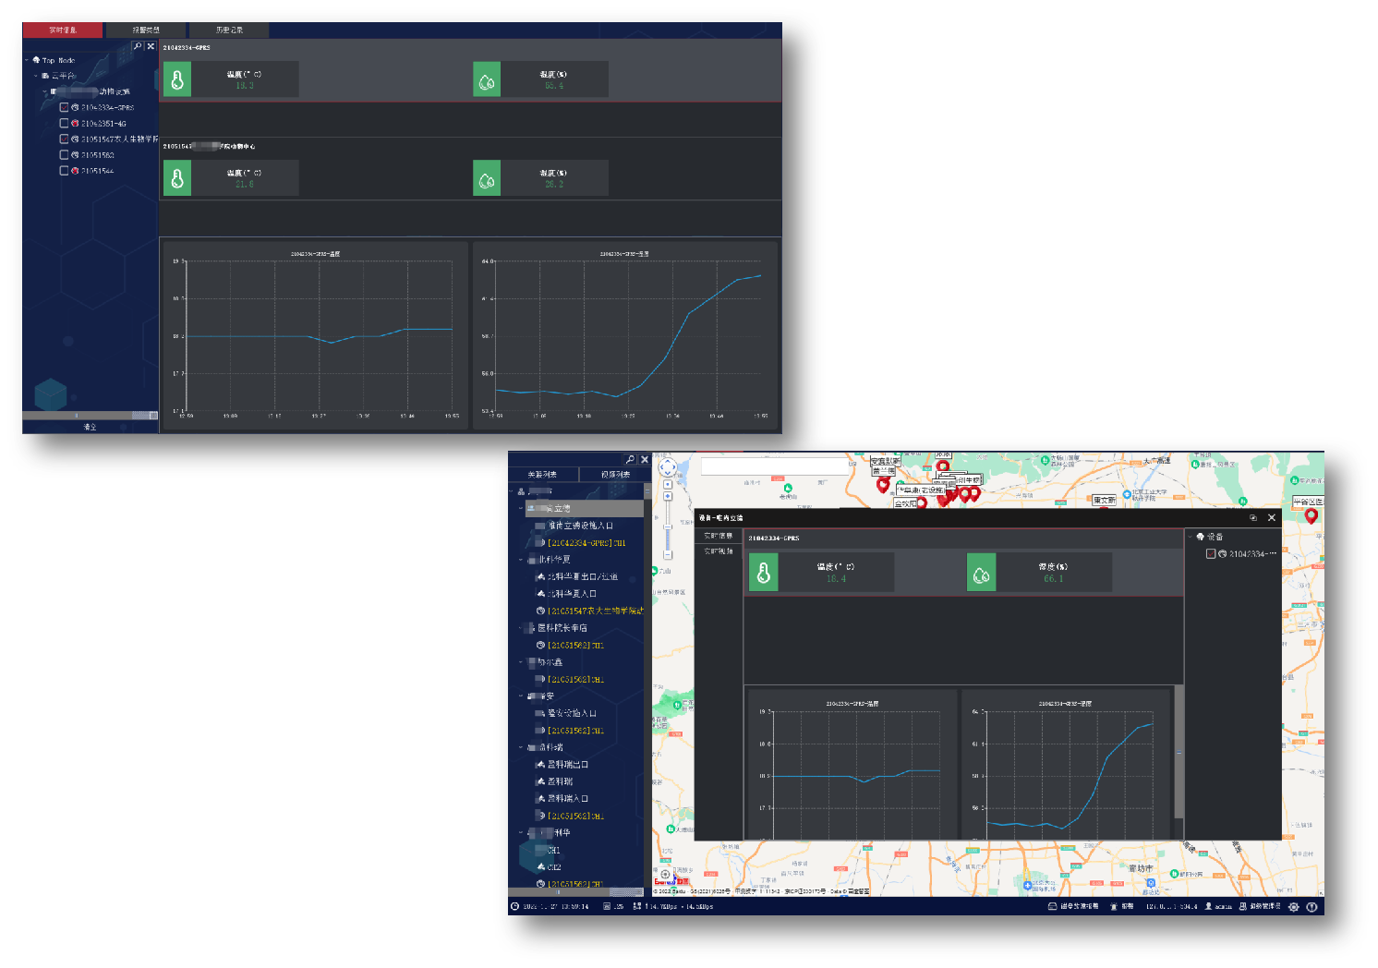Click the help icon in status bar
The height and width of the screenshot is (968, 1378).
click(1312, 907)
